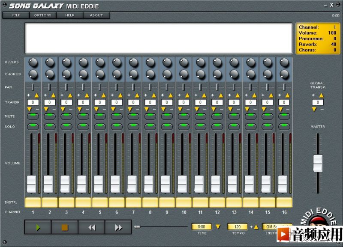Click the chorus knob for channel 15

point(268,74)
